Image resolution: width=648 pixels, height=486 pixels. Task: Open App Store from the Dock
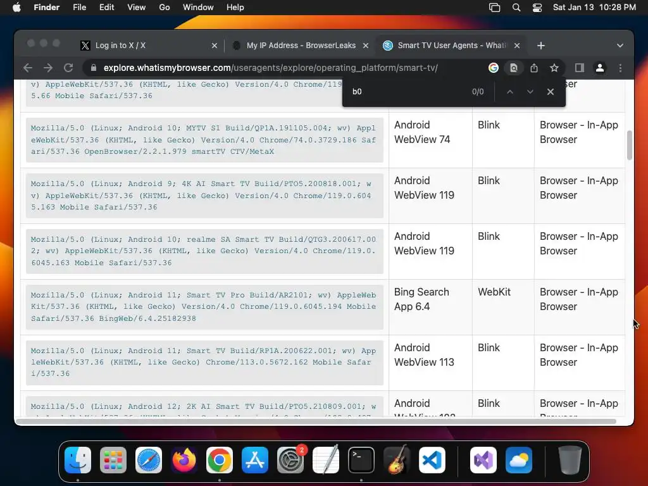click(x=255, y=460)
